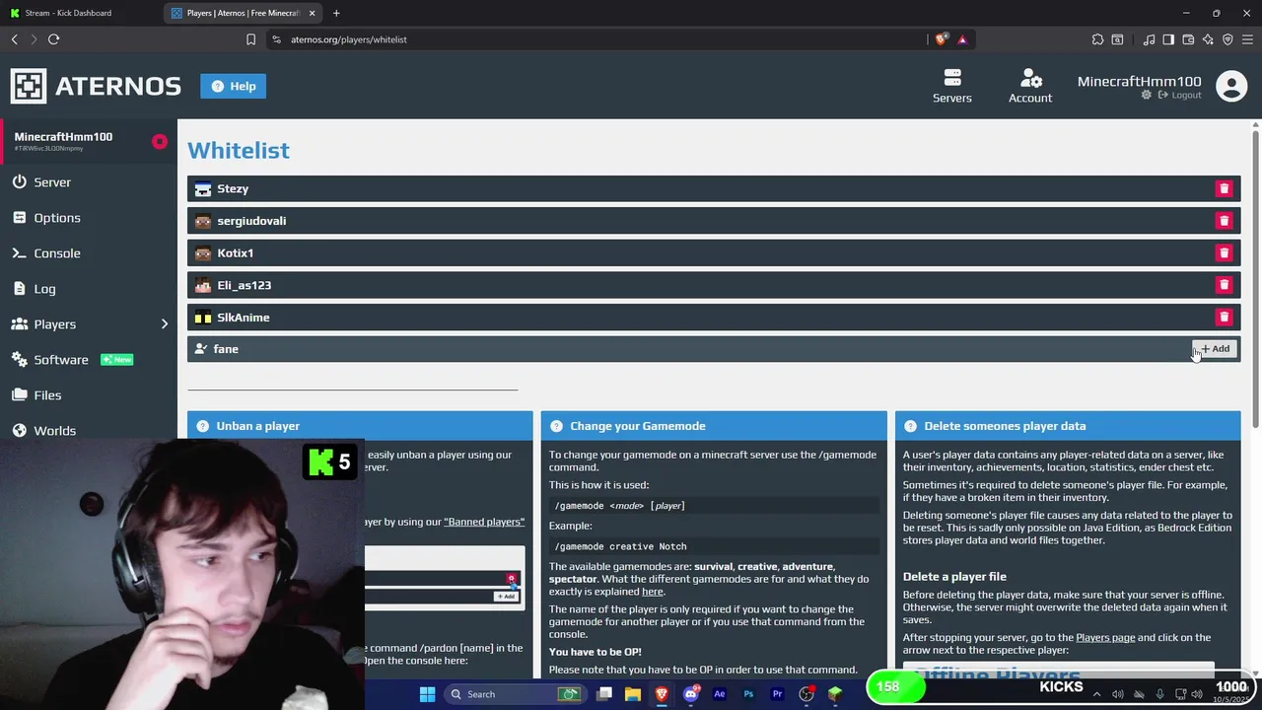Open the Account page
This screenshot has width=1262, height=710.
[x=1030, y=86]
